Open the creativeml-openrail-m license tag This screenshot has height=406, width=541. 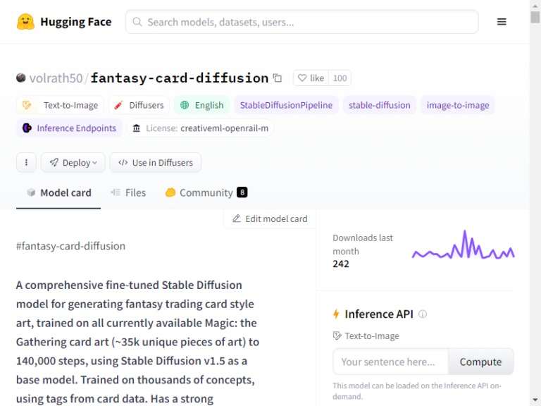point(201,128)
